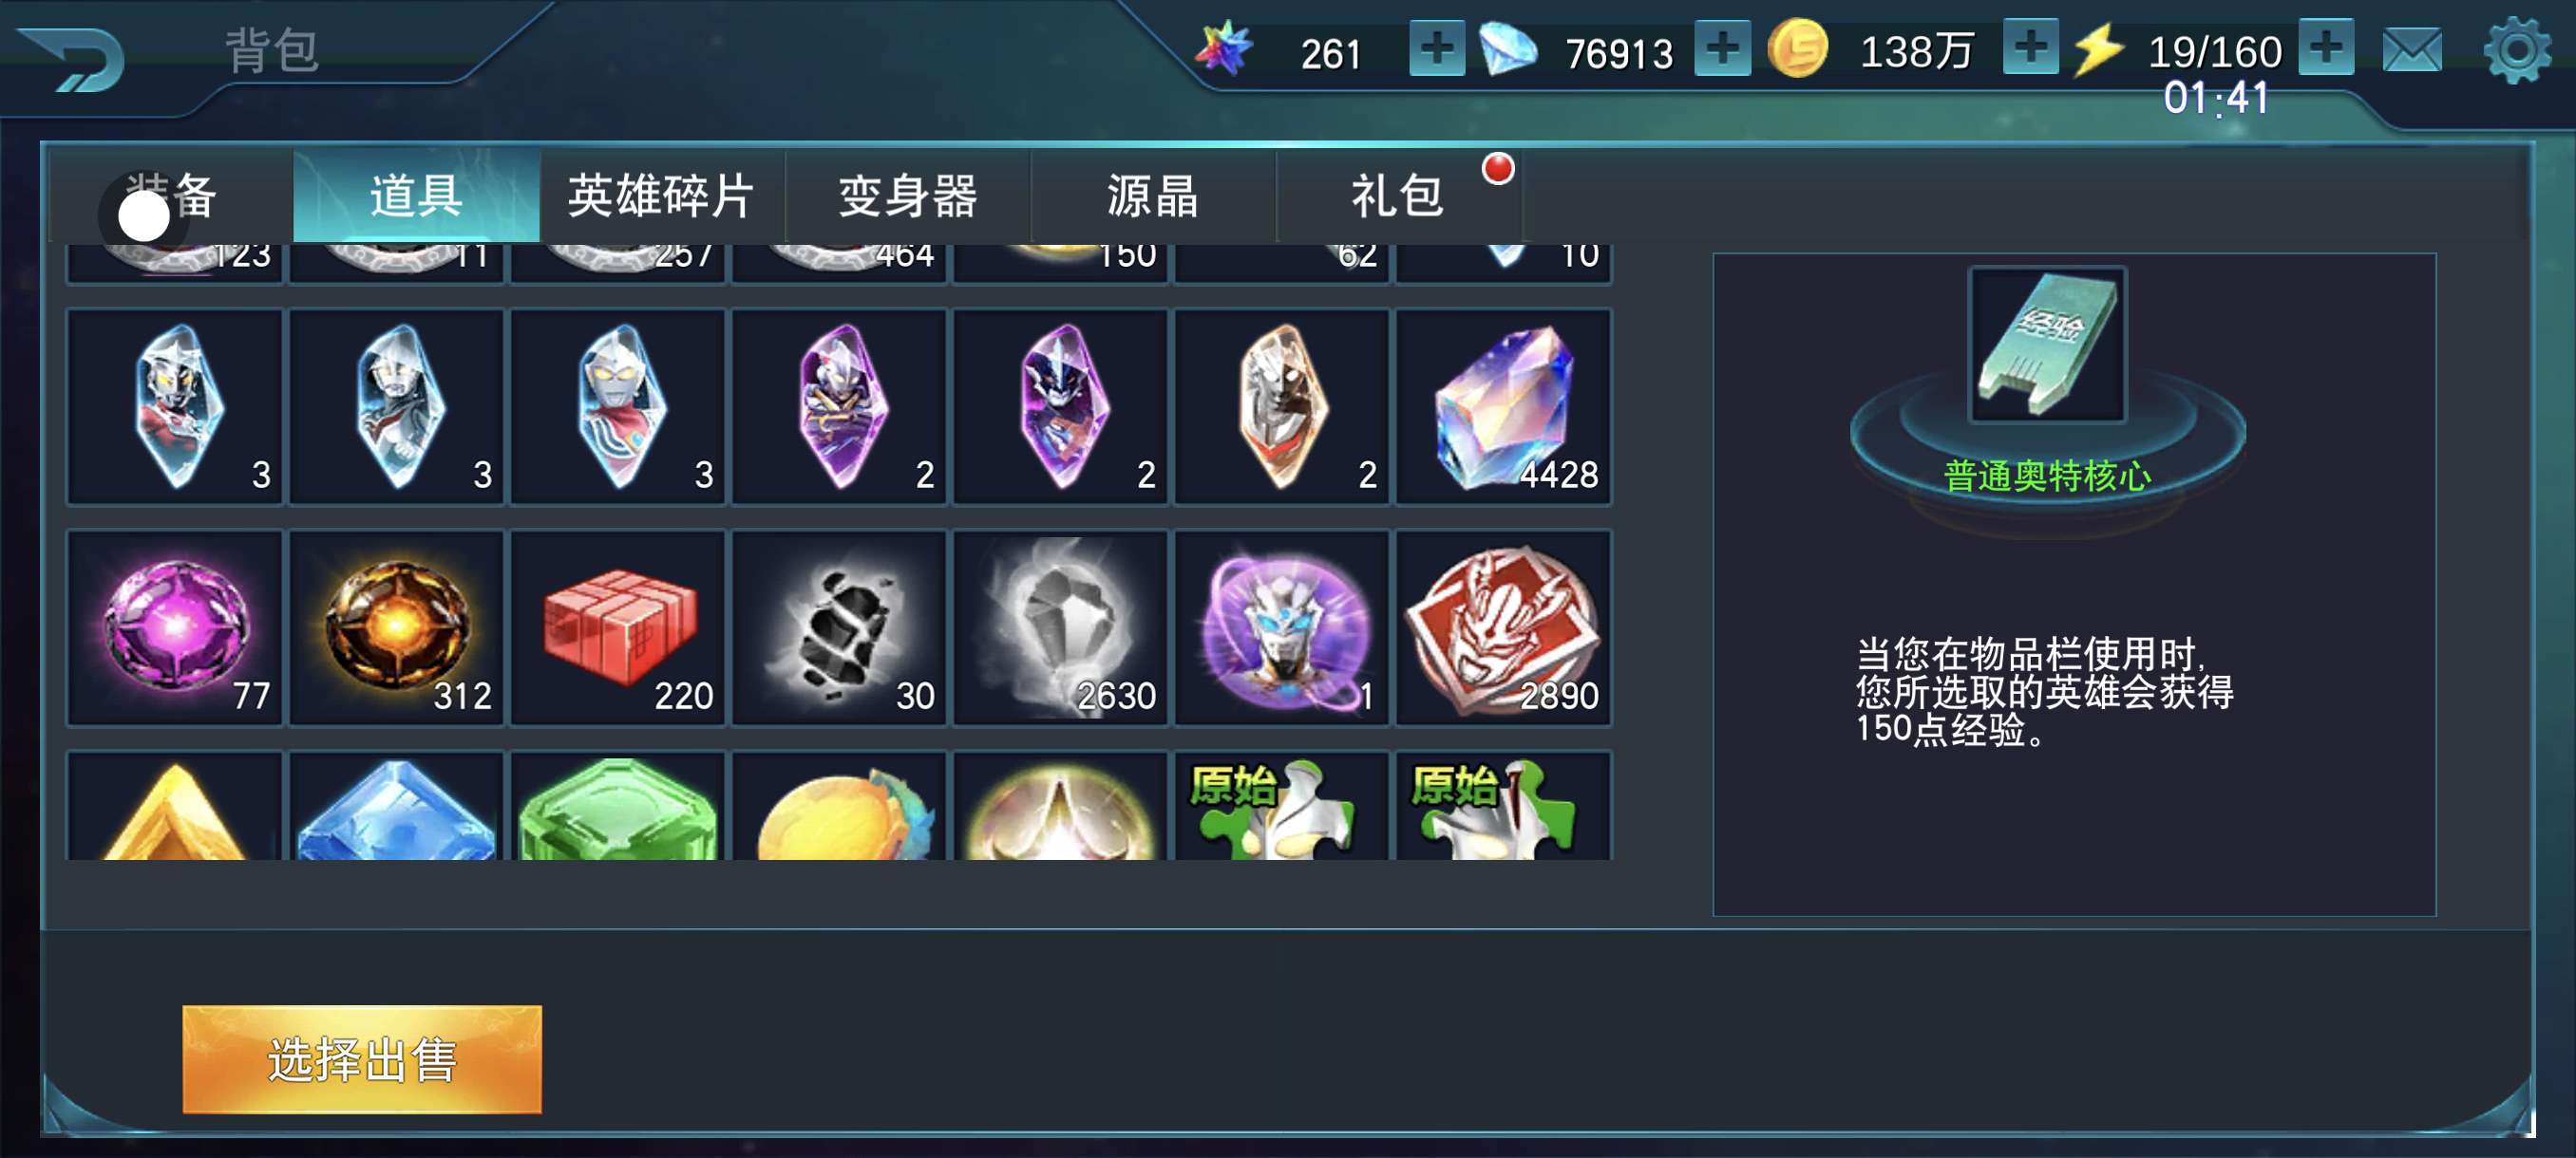Select the orange orb item with 312

tap(397, 627)
